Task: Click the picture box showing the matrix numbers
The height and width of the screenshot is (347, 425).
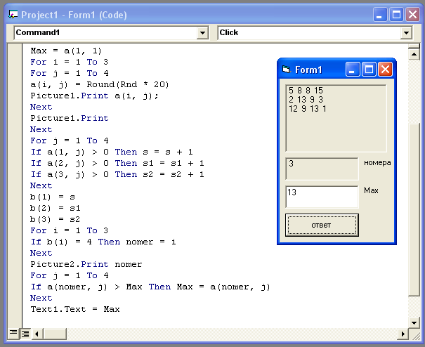Action: [336, 118]
